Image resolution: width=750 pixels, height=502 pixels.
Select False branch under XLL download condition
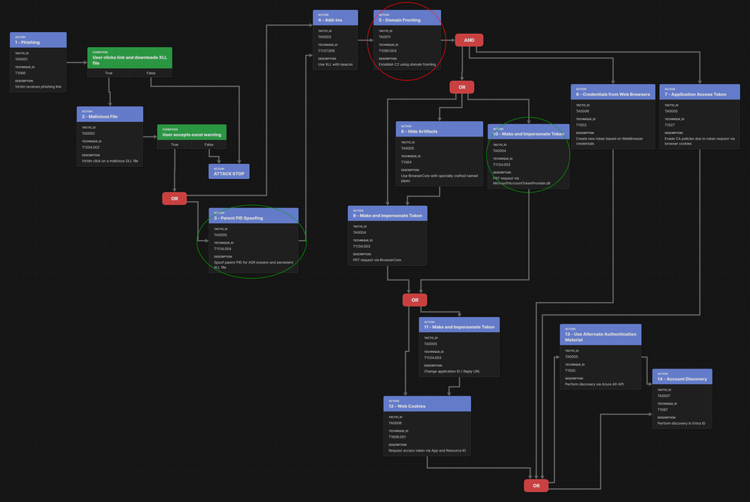[151, 73]
